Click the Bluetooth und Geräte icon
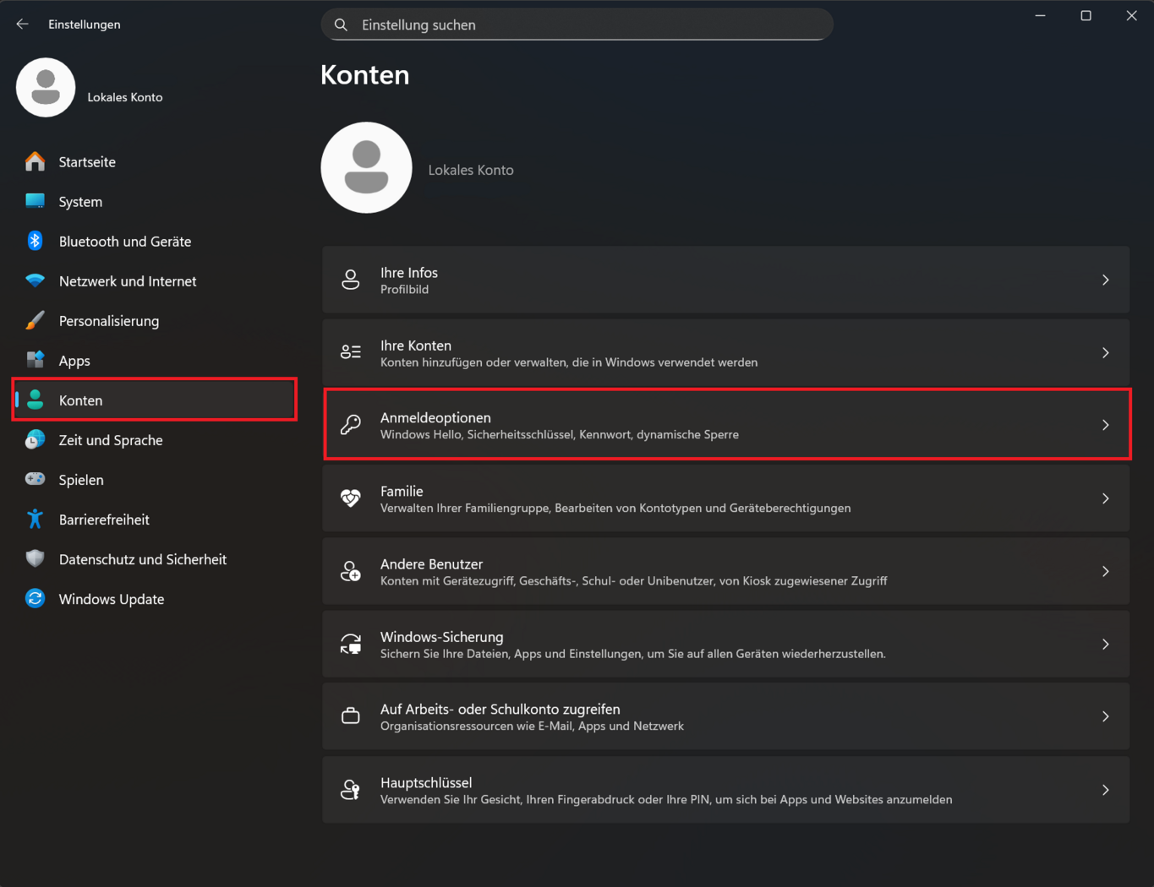 (x=35, y=241)
